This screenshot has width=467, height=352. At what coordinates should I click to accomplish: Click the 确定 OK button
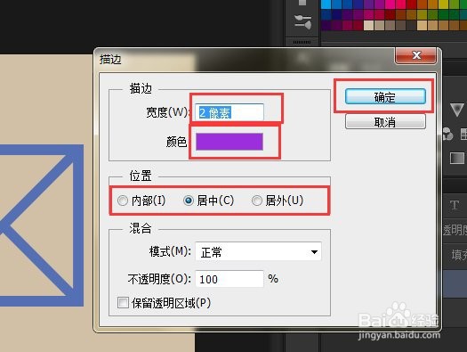385,96
